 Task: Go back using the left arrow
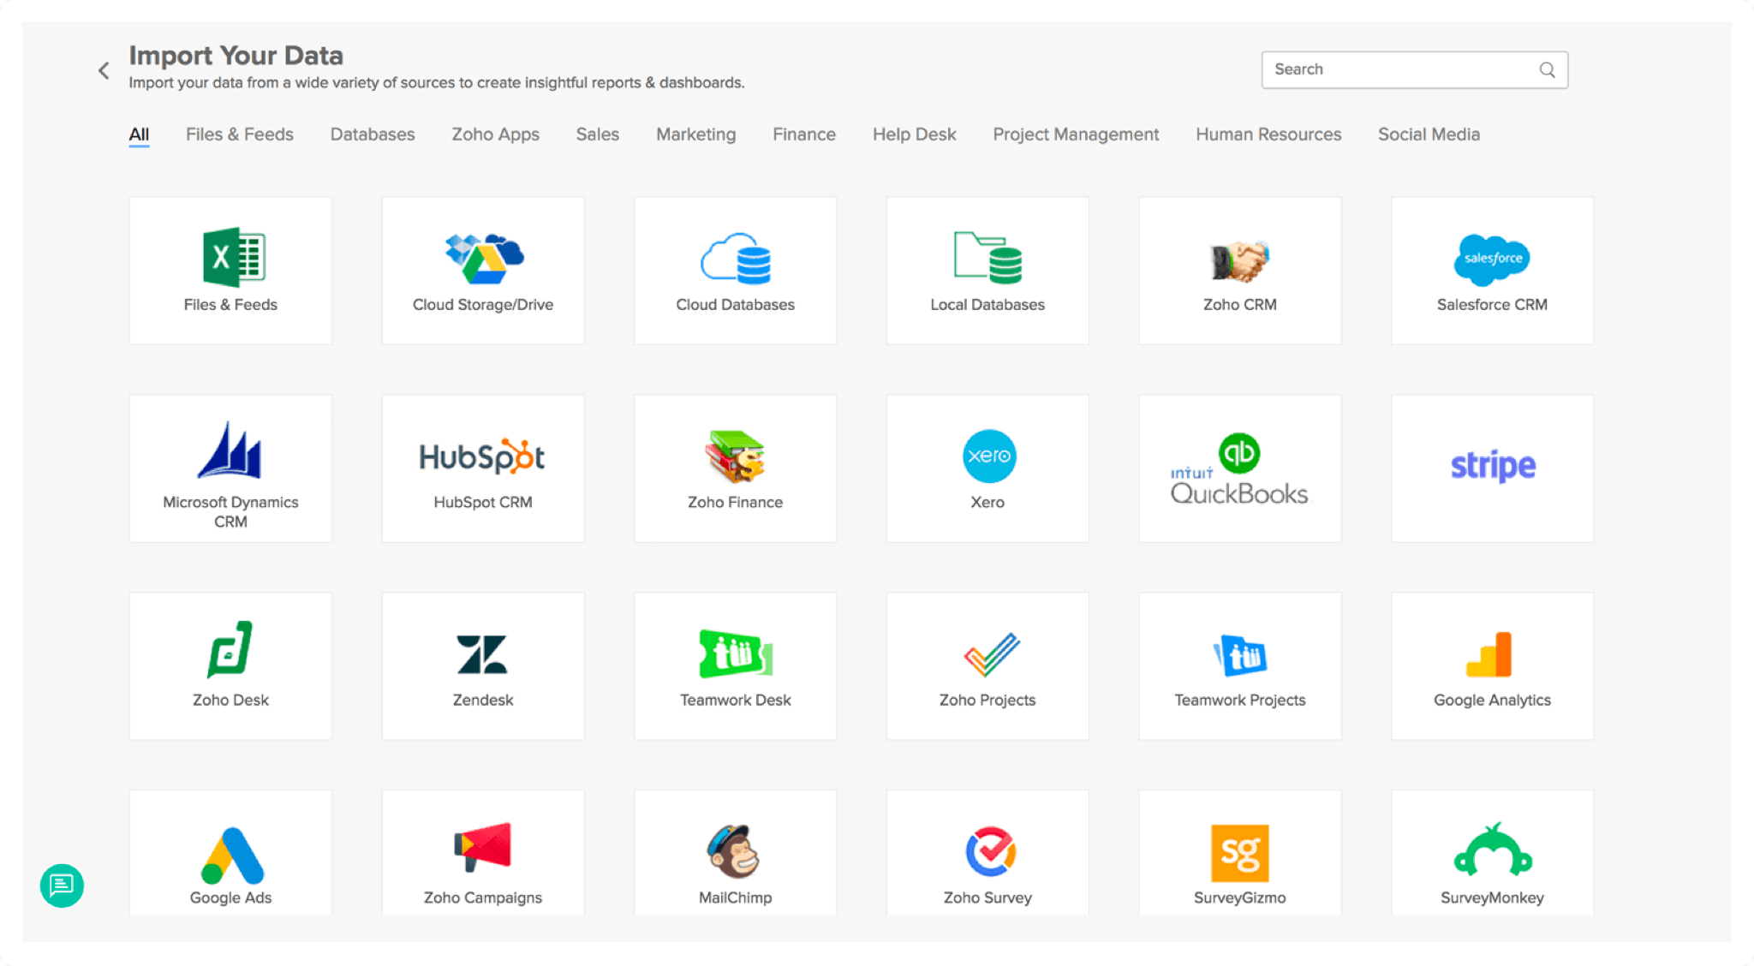coord(104,70)
